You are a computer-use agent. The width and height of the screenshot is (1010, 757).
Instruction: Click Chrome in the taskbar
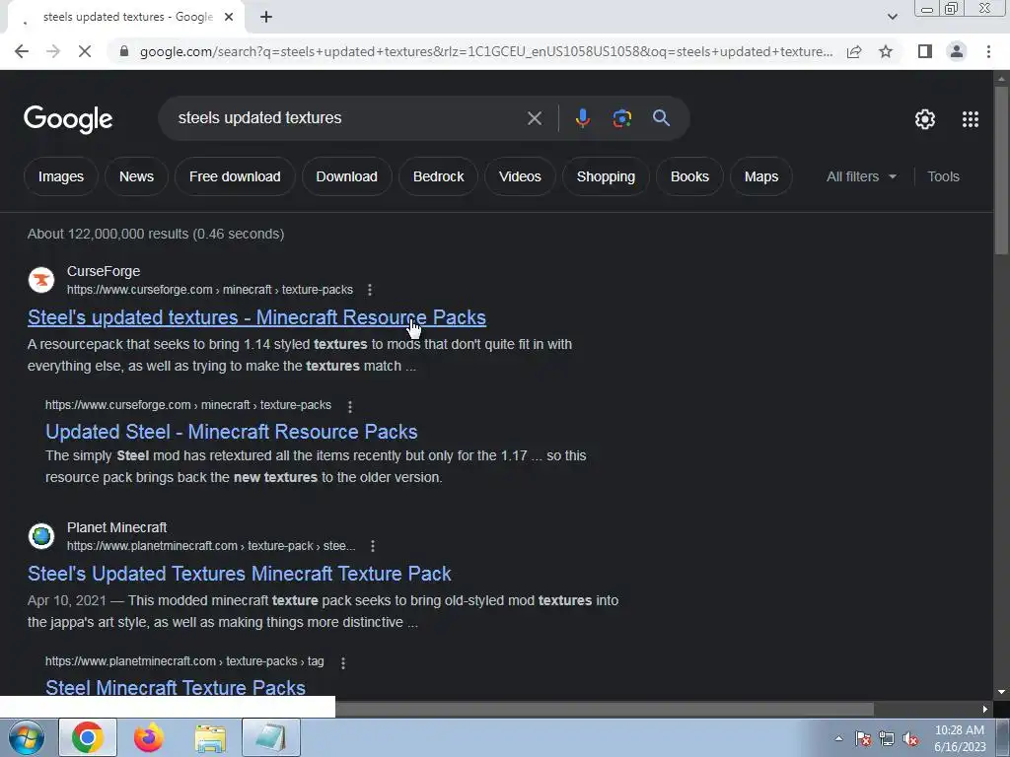point(88,737)
